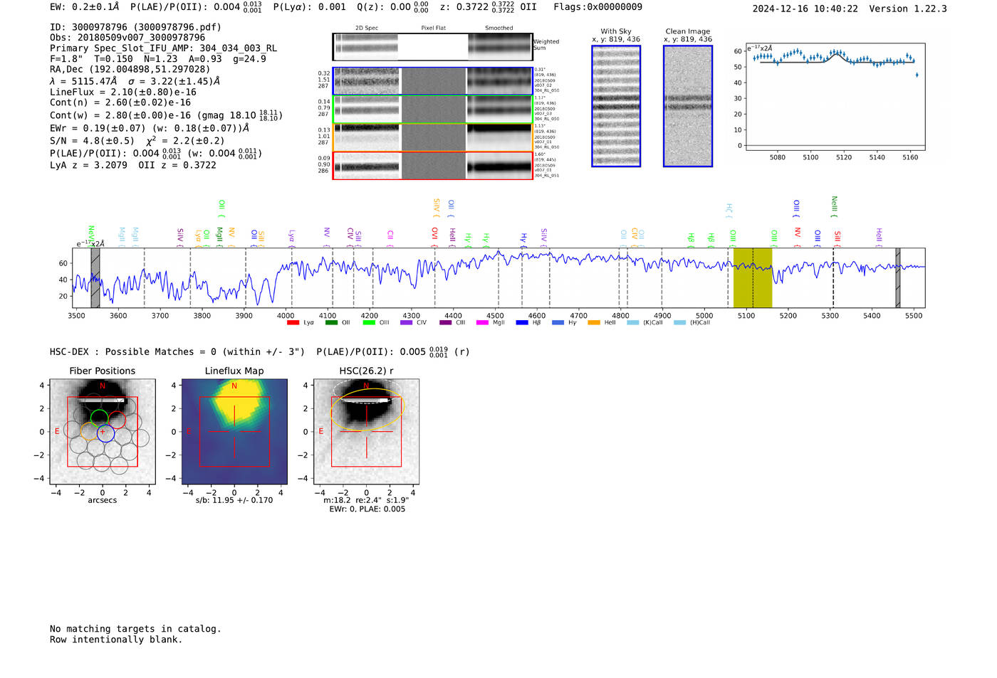Click the 'ID: 3000978796' text line
Image resolution: width=997 pixels, height=678 pixels.
[x=135, y=27]
